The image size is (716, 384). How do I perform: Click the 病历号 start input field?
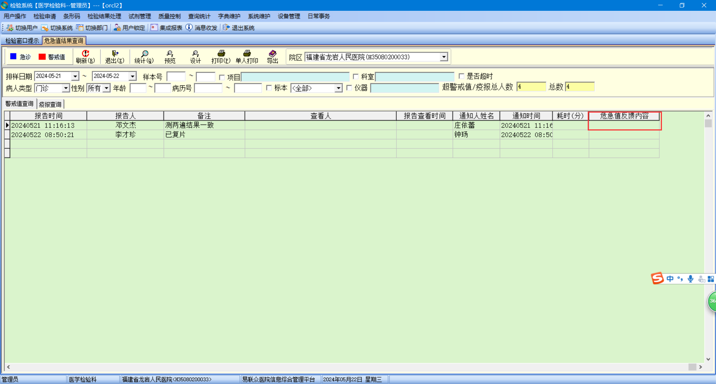[x=208, y=88]
